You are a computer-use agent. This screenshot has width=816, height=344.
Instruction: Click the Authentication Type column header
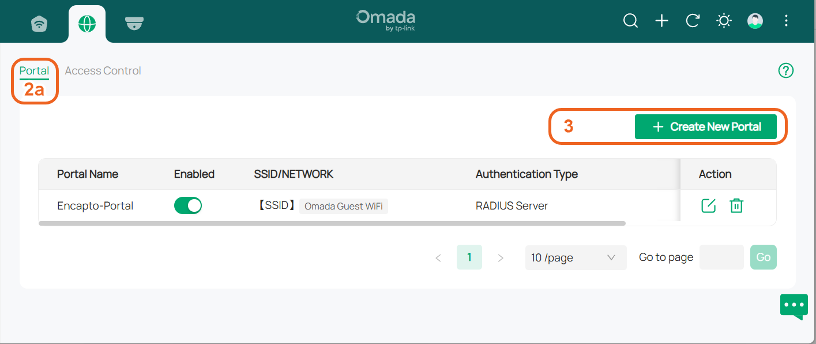pyautogui.click(x=527, y=174)
